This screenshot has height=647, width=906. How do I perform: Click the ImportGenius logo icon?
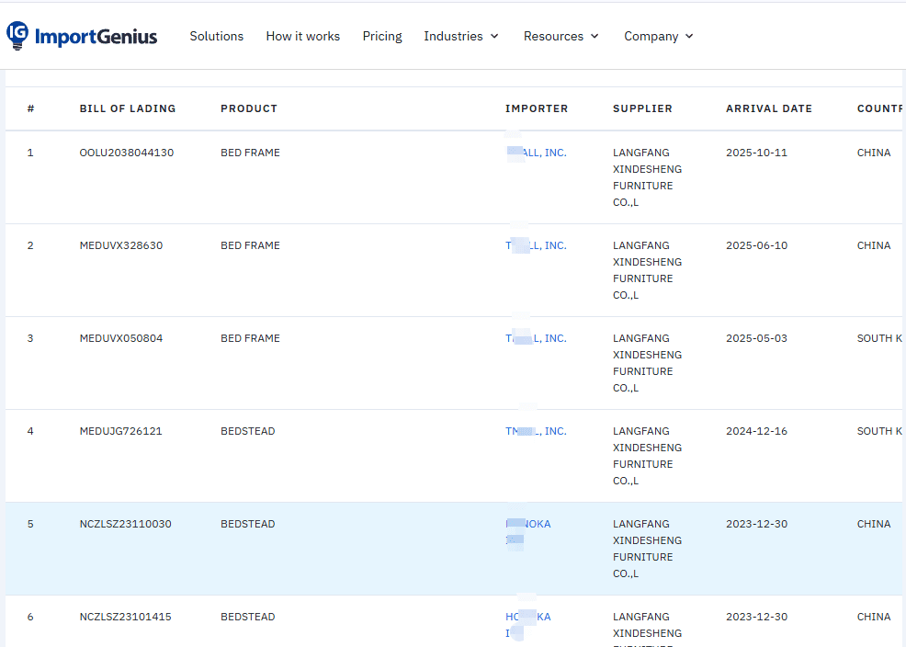pyautogui.click(x=17, y=36)
